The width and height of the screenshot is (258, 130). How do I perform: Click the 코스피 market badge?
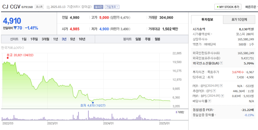39,7
